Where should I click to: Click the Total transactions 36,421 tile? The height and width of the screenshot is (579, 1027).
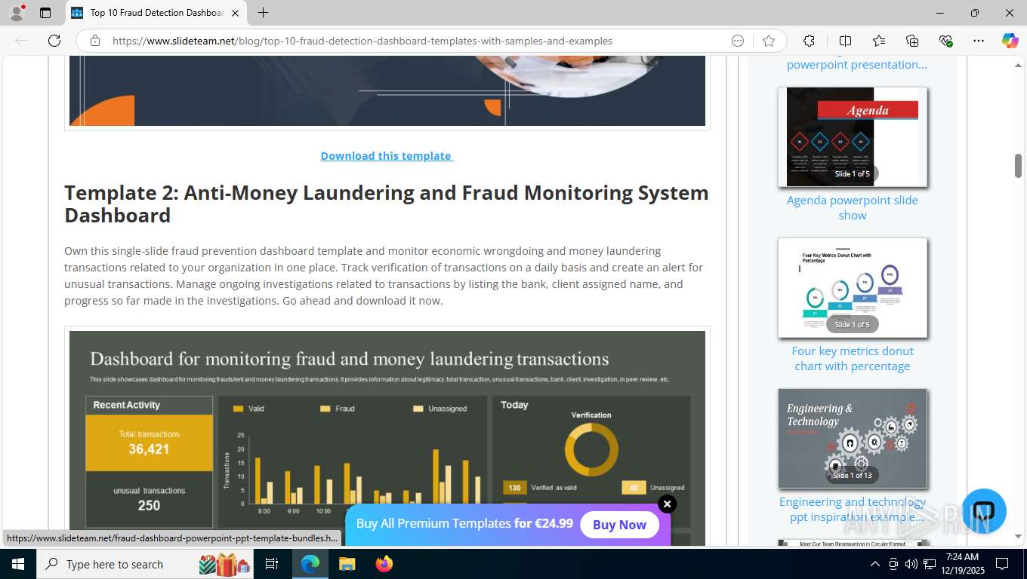pos(149,443)
